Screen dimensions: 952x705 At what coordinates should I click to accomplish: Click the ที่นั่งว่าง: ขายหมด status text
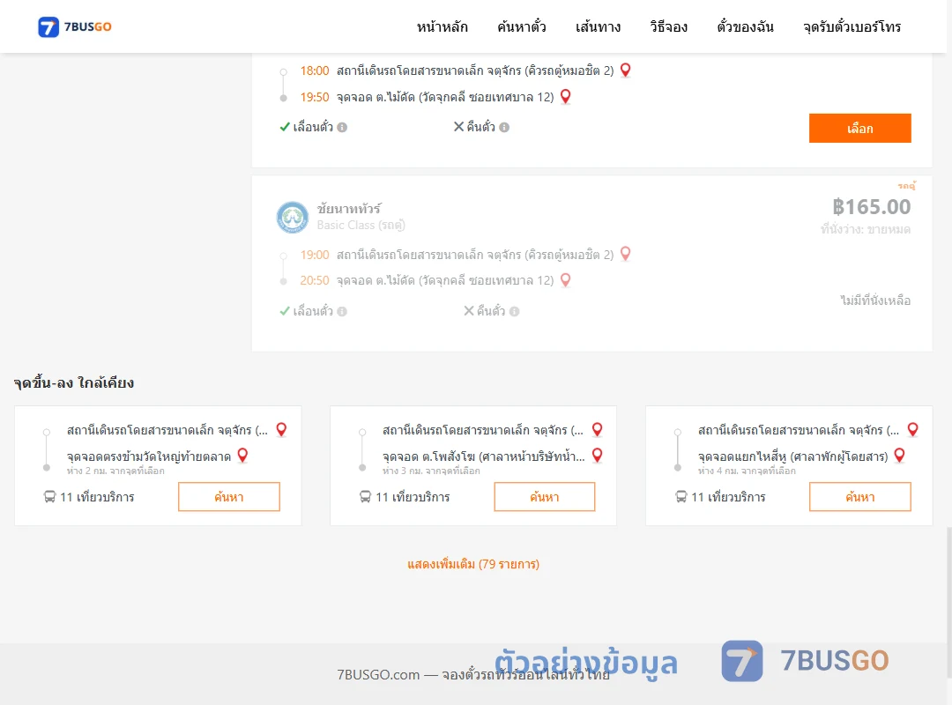[x=866, y=229]
